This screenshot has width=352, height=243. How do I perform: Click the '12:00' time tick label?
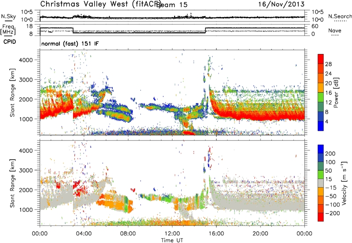[x=172, y=234]
